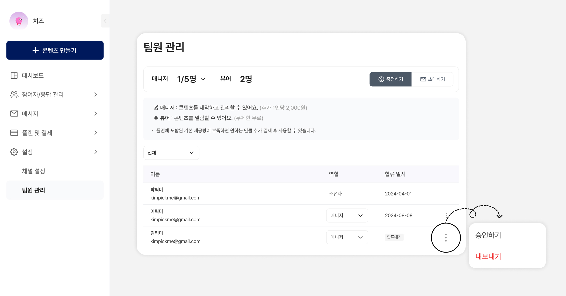Screen dimensions: 566x296
Task: Collapse the sidebar with the left arrow
Action: click(105, 21)
